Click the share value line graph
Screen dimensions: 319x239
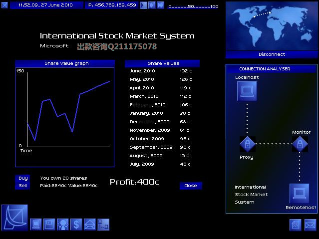coord(65,117)
